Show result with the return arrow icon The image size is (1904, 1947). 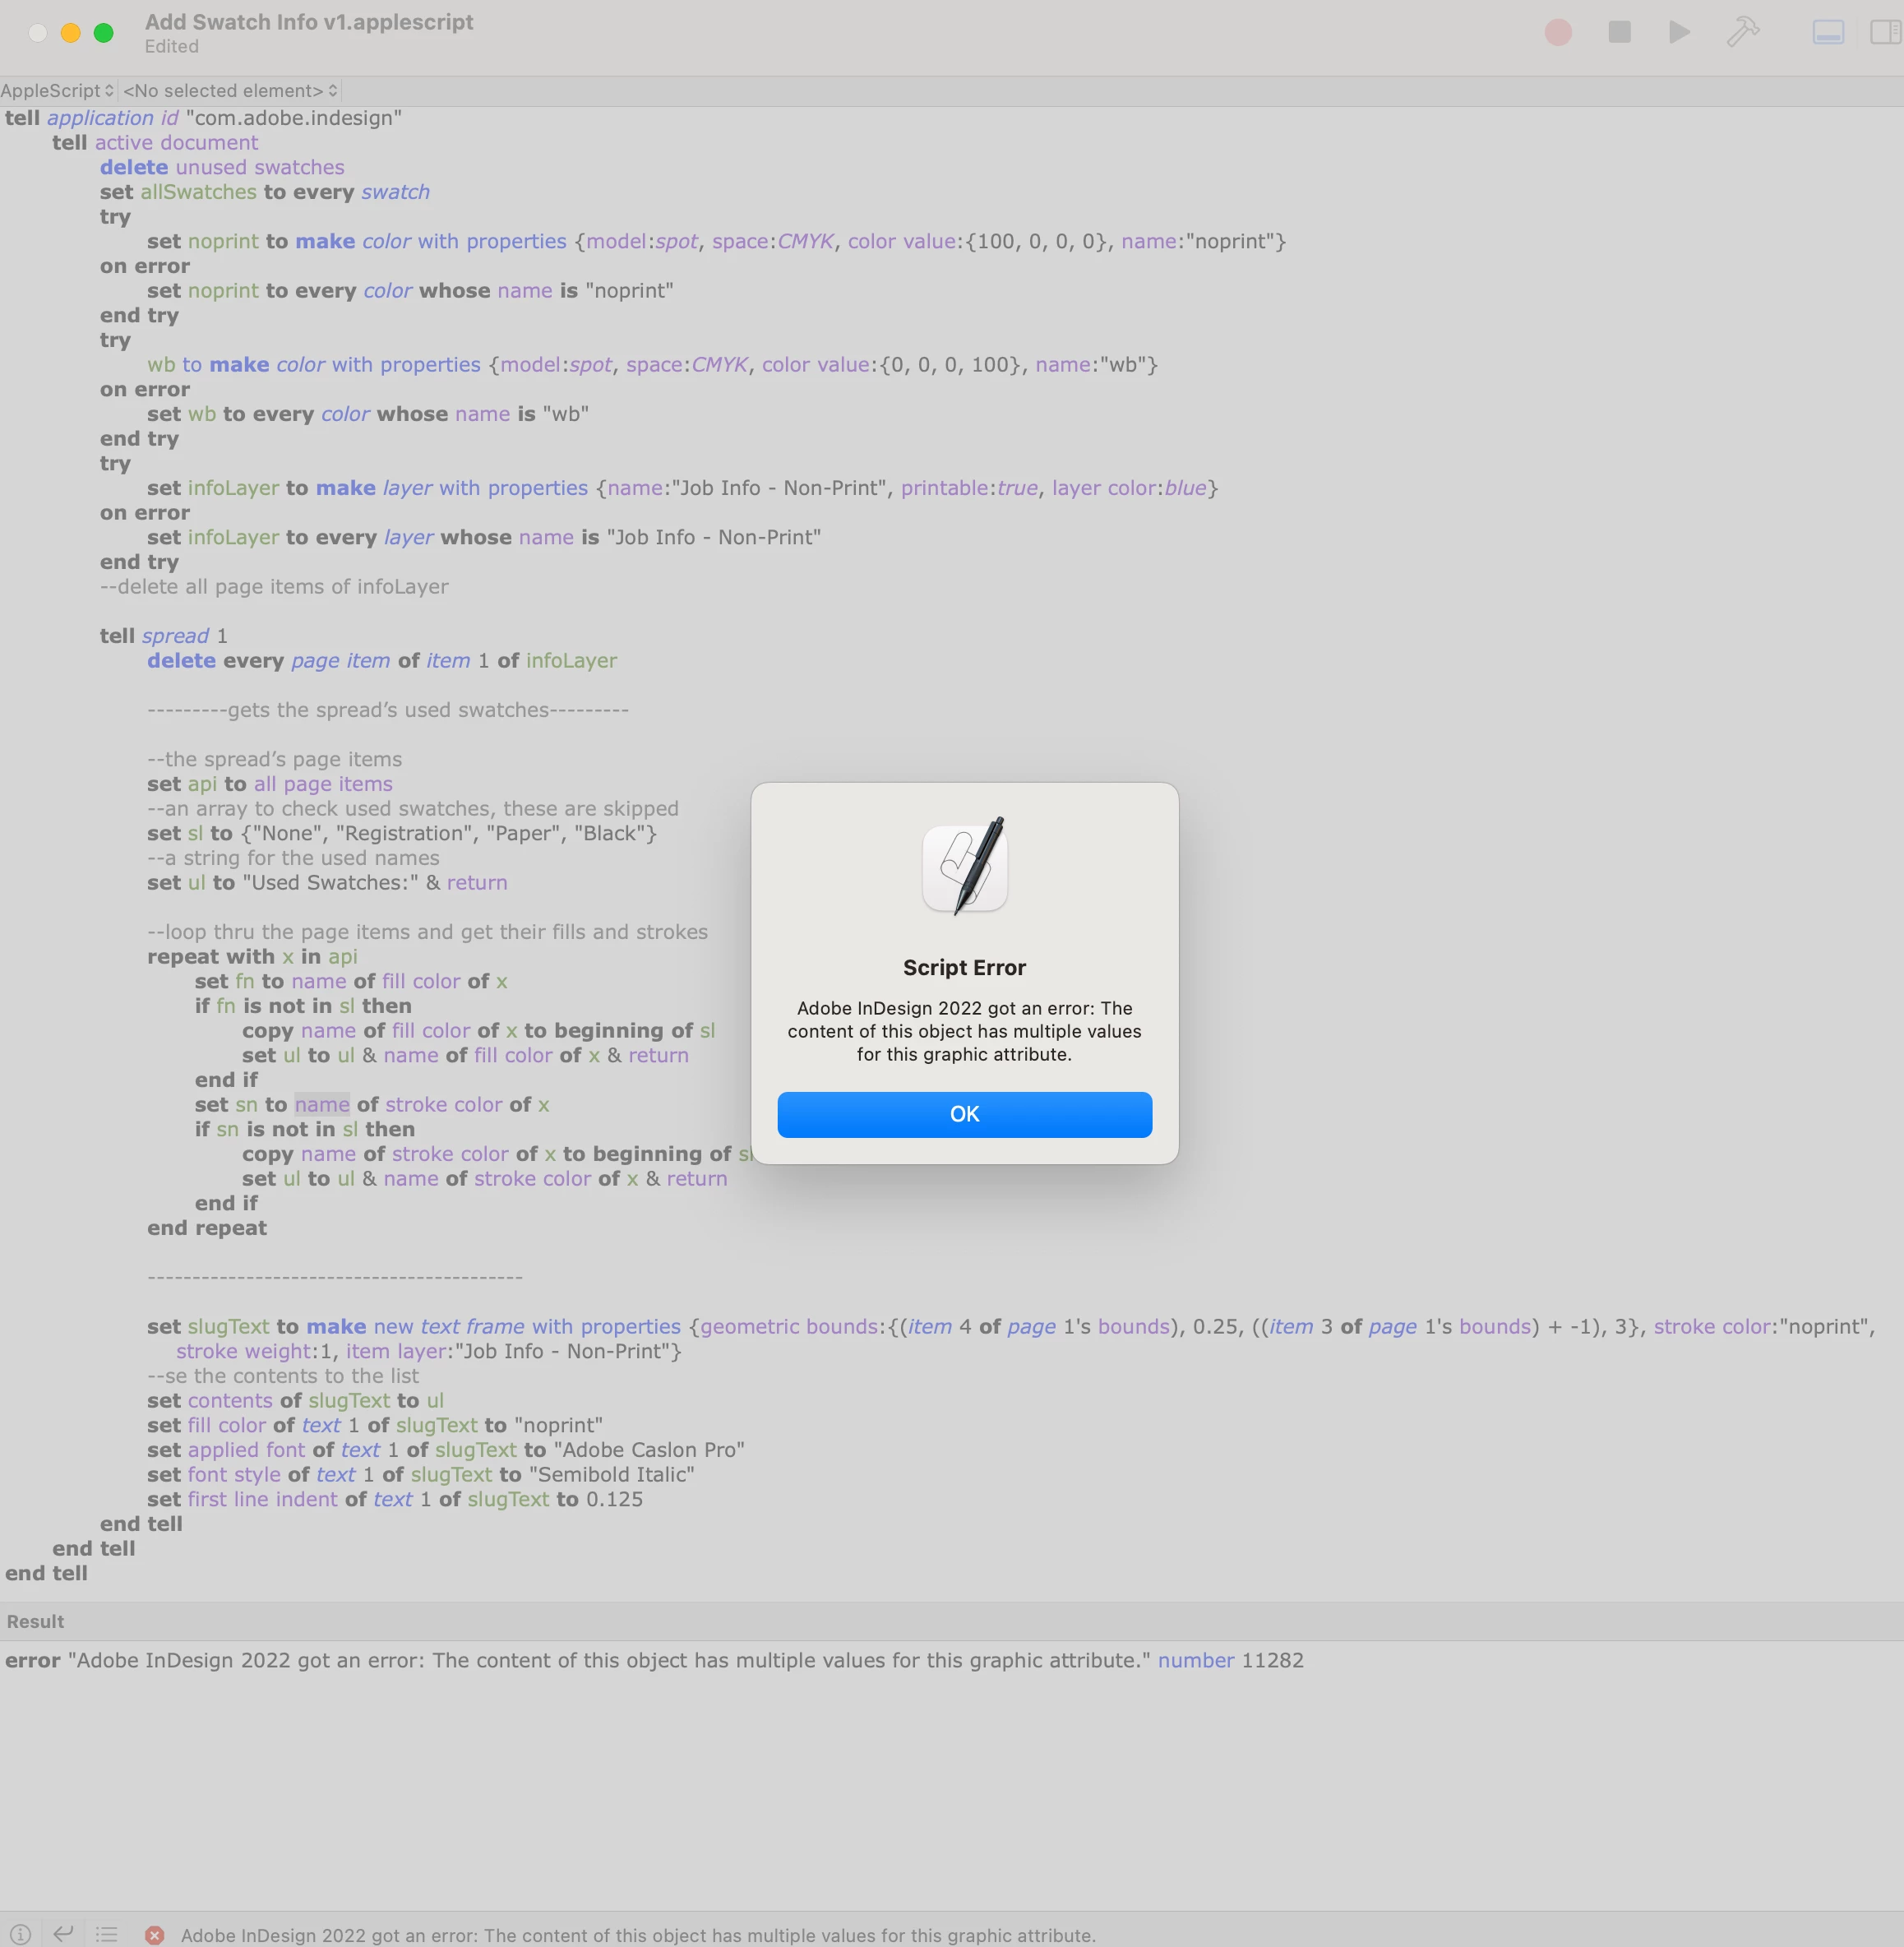click(x=63, y=1934)
